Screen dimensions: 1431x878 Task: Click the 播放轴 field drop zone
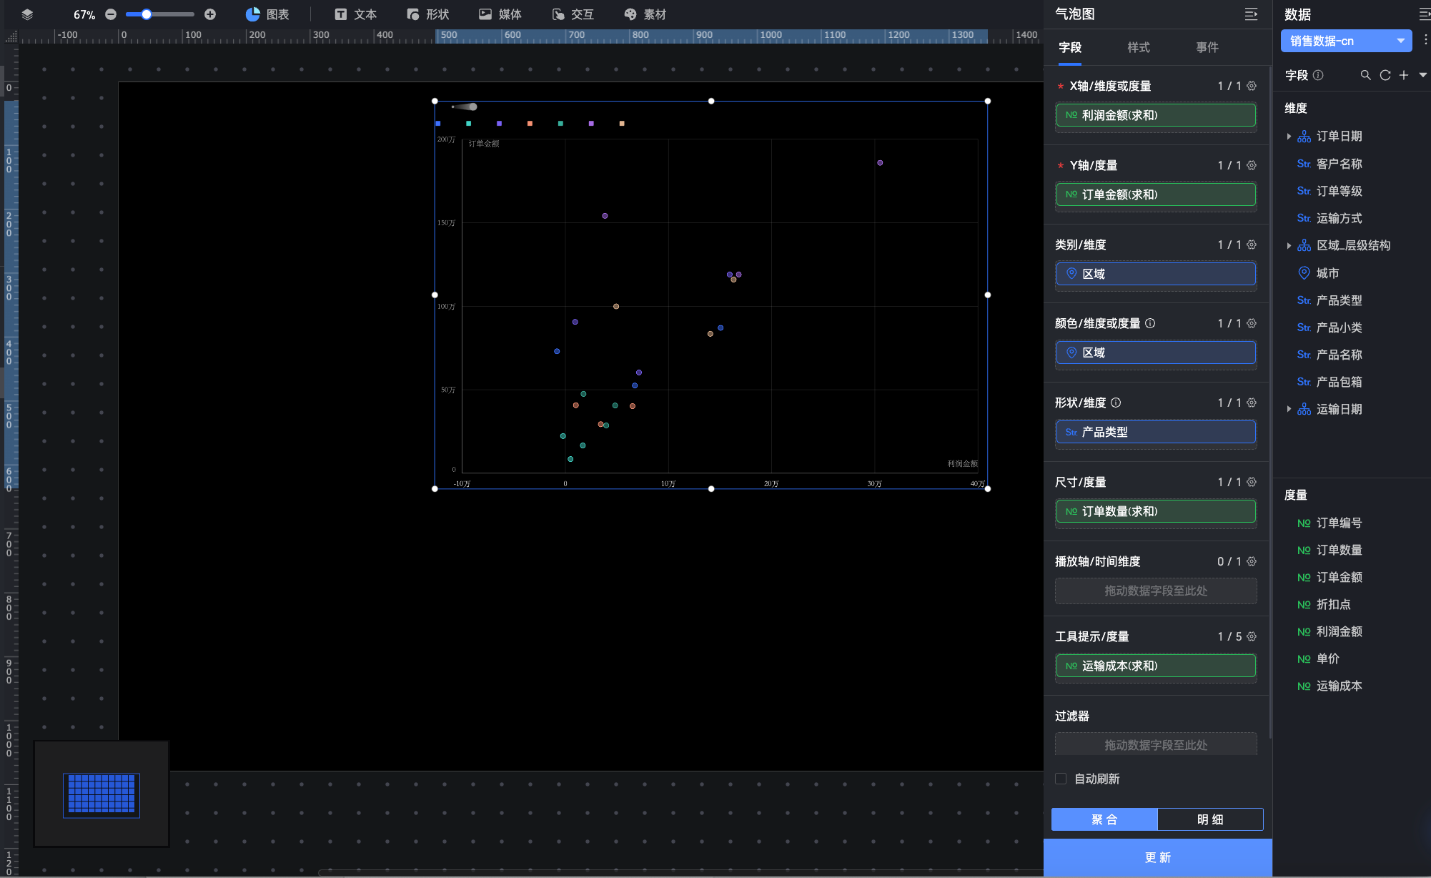[x=1156, y=591]
